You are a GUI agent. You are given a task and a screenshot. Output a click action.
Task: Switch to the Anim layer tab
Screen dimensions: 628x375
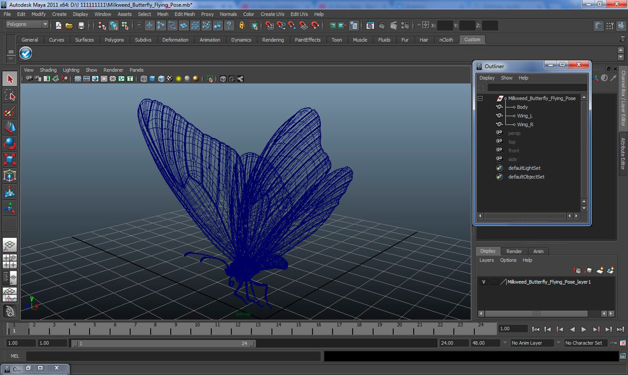[x=538, y=251]
